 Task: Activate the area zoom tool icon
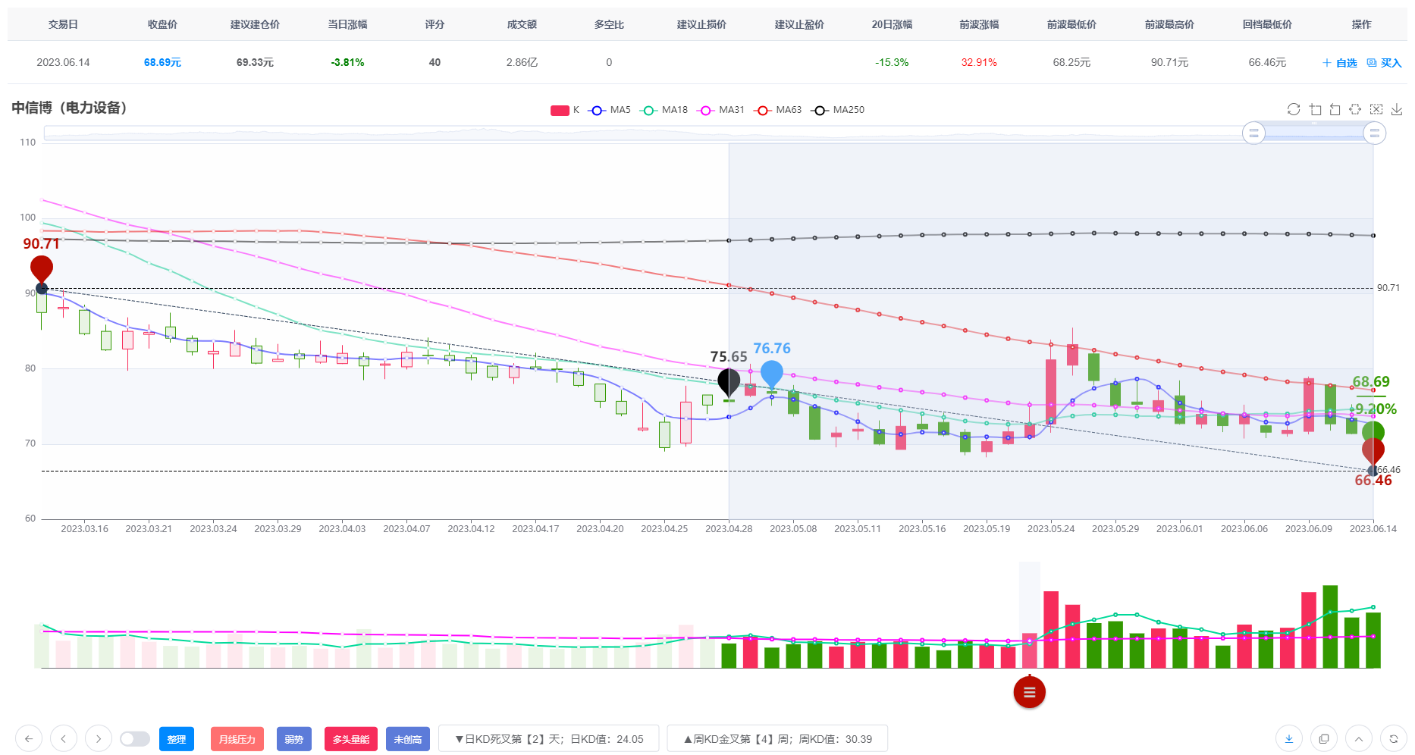(1315, 109)
